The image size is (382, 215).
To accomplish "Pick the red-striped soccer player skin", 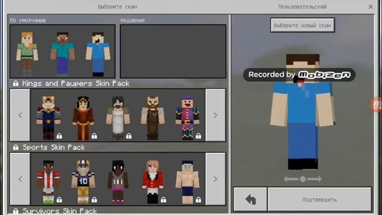I will coord(48,182).
